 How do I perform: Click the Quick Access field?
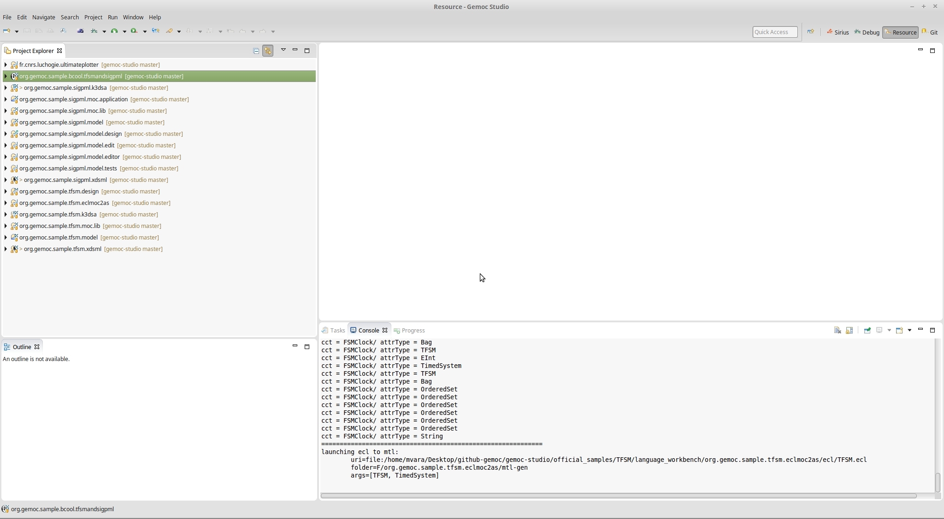(774, 32)
